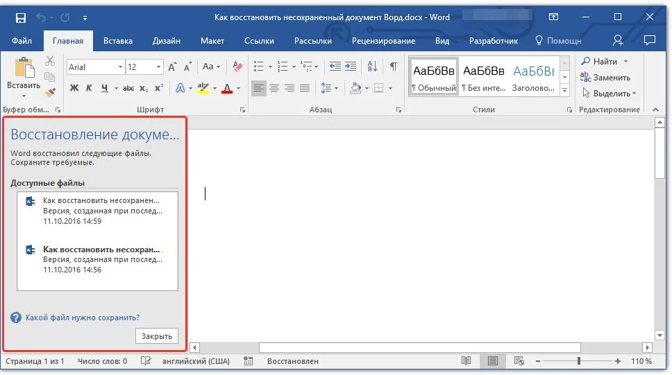
Task: Collapse the ribbon with the chevron
Action: (656, 110)
